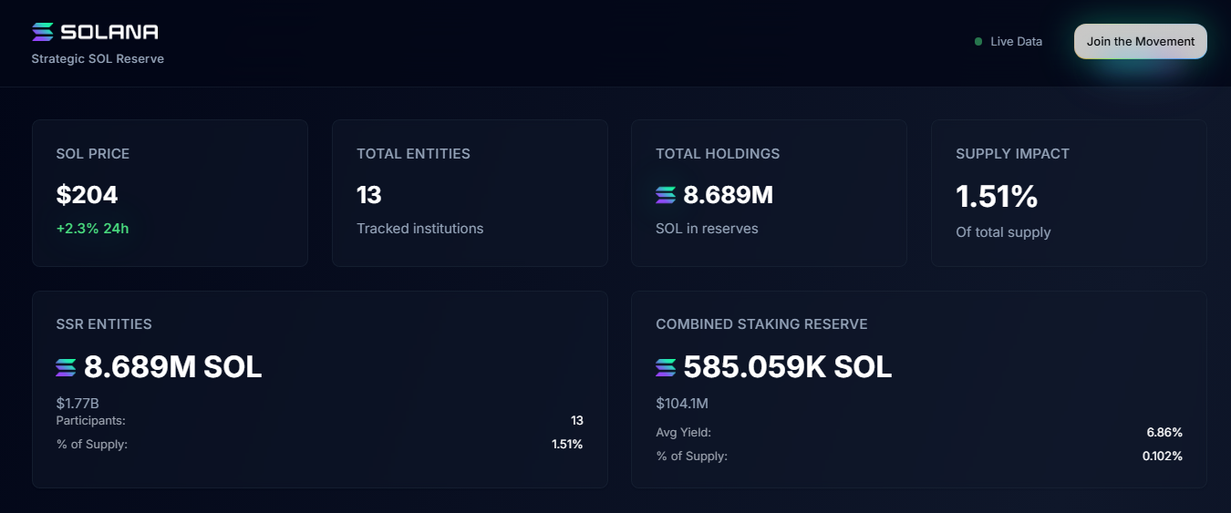The image size is (1231, 513).
Task: Click the Strategic SOL Reserve subtitle
Action: coord(98,58)
